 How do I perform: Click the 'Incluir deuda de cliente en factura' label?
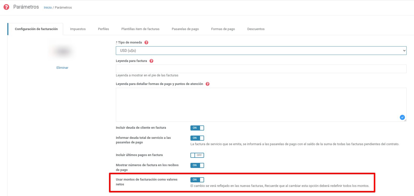tap(141, 128)
